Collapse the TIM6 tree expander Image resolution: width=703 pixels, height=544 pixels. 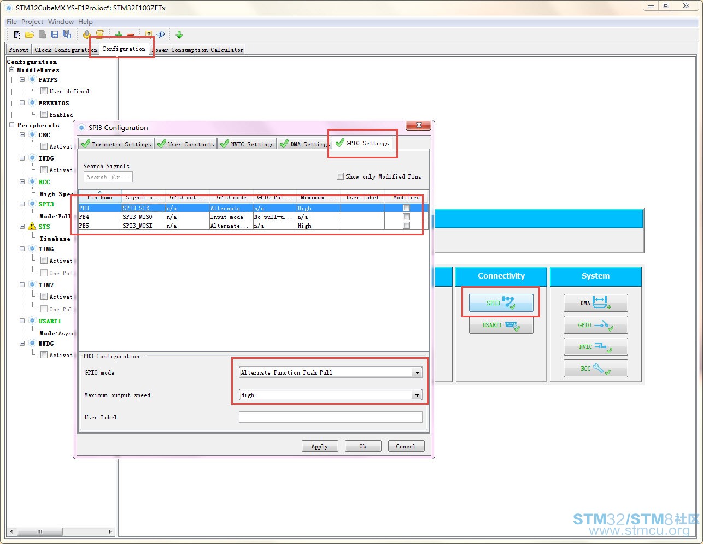[x=22, y=249]
